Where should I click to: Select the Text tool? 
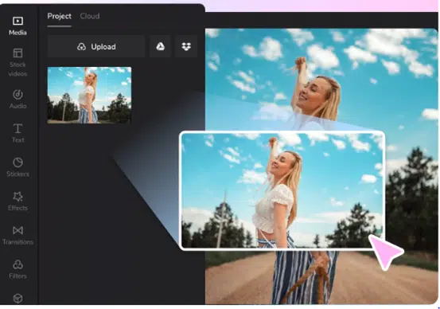[x=18, y=133]
